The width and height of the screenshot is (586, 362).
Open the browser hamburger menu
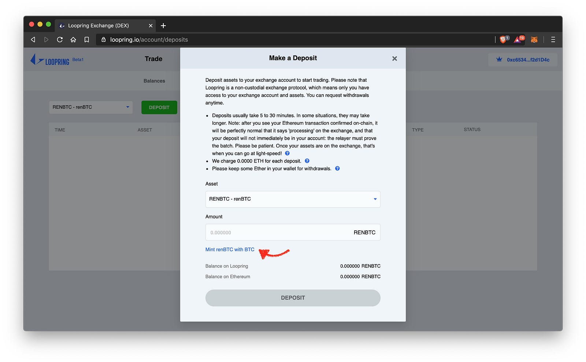coord(553,40)
